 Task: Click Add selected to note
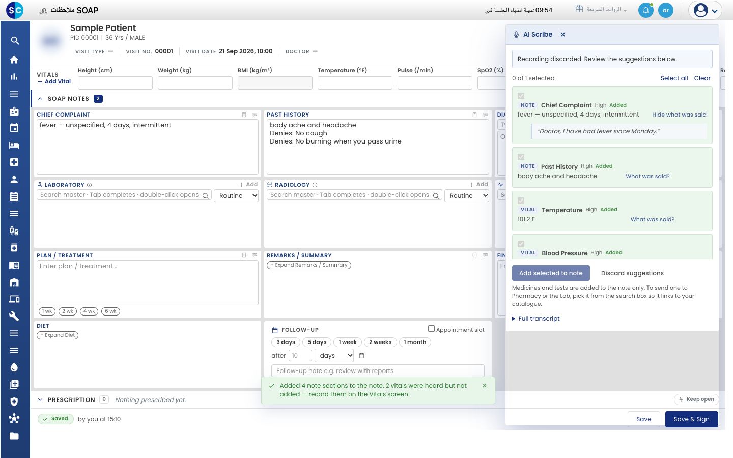click(x=551, y=273)
